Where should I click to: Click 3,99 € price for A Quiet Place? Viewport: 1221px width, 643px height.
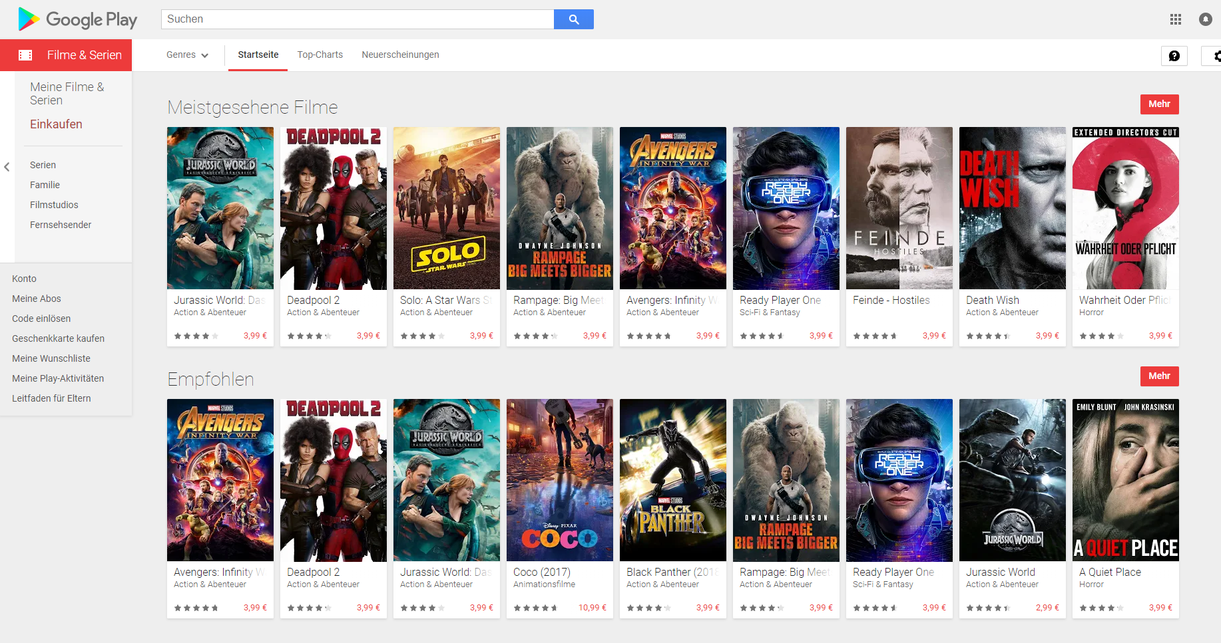(1160, 608)
